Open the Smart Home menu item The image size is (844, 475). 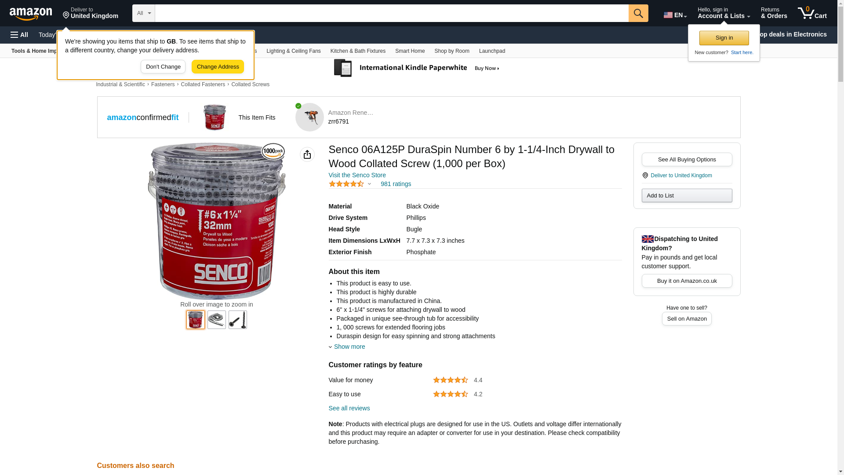pos(410,51)
